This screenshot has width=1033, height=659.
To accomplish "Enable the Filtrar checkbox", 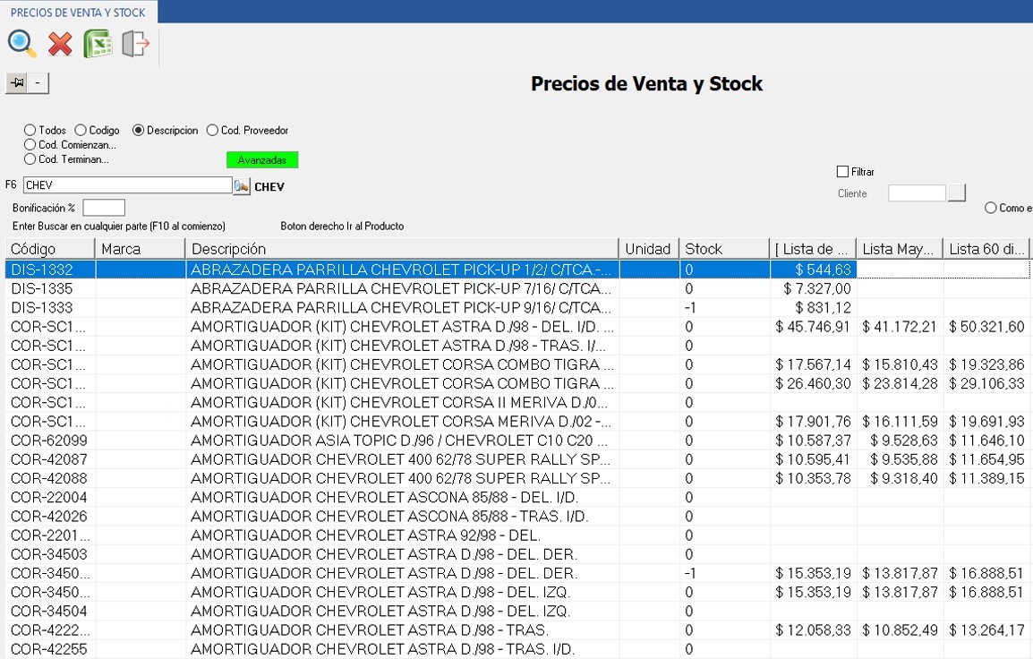I will [842, 171].
